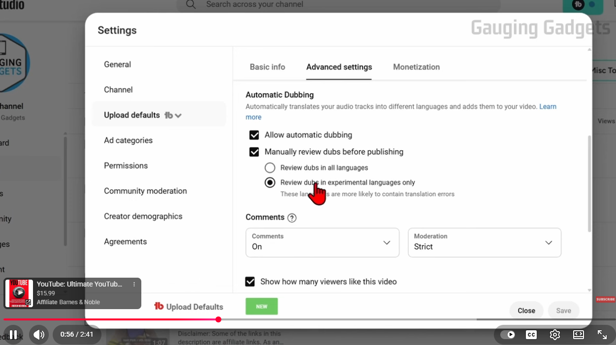616x345 pixels.
Task: Pause the video playback
Action: pyautogui.click(x=13, y=335)
